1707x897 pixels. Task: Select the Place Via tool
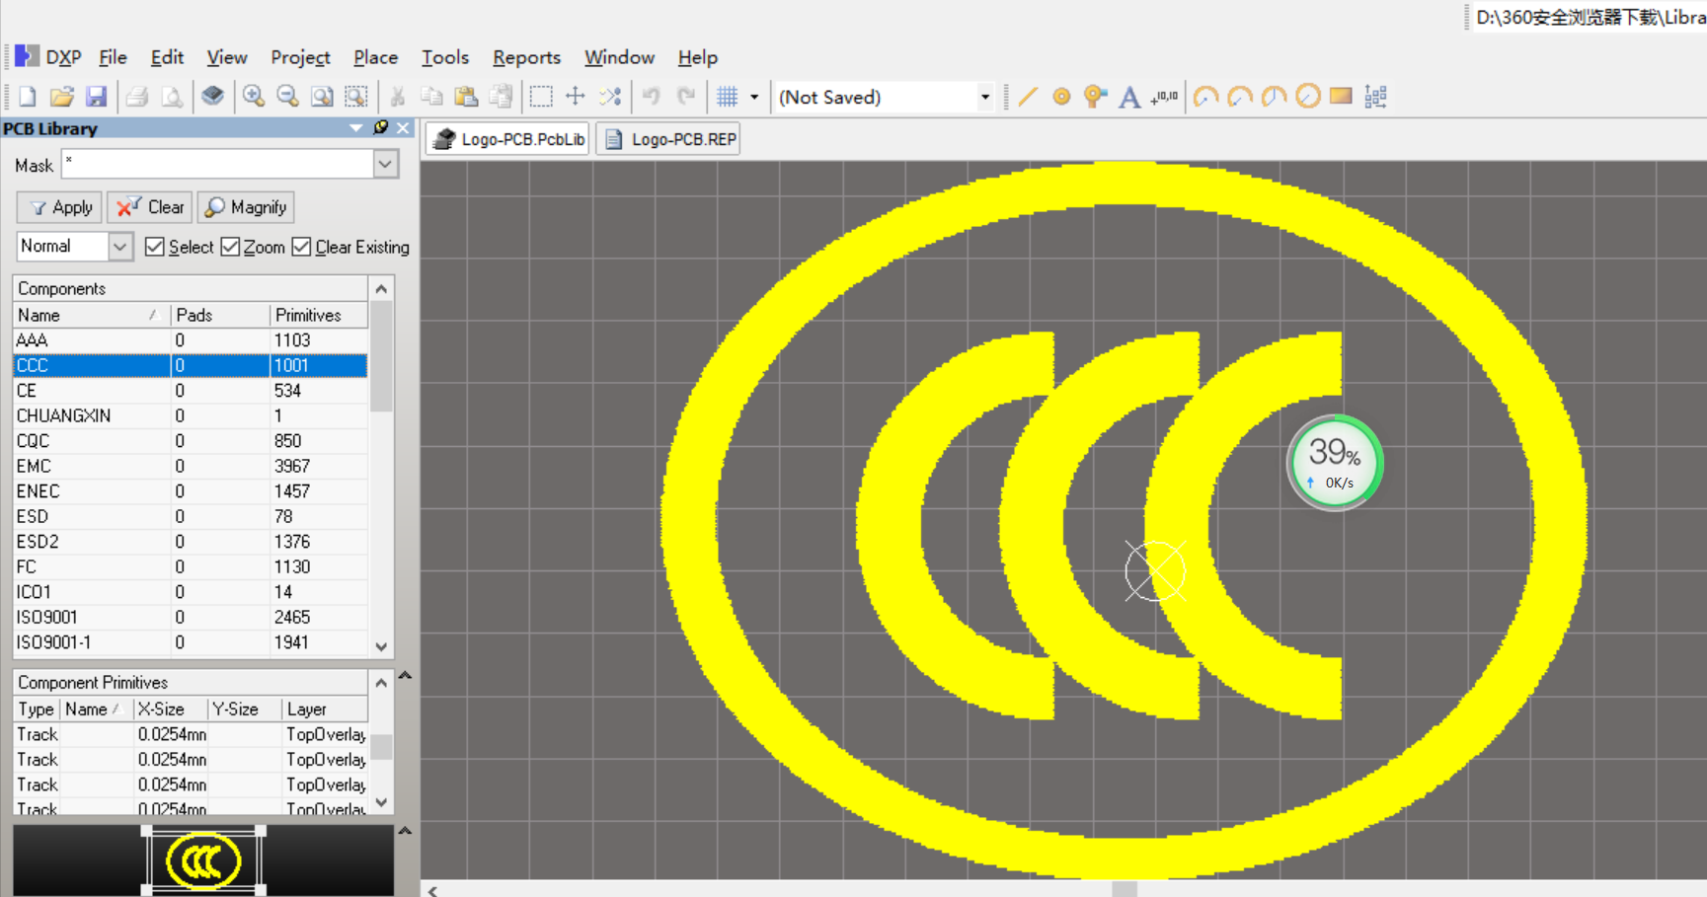point(1095,97)
